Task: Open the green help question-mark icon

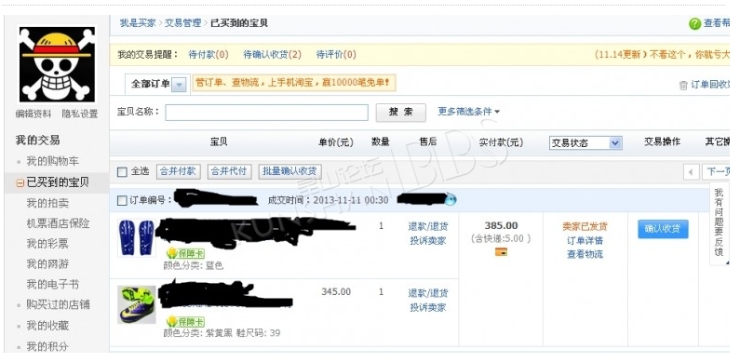Action: [694, 23]
